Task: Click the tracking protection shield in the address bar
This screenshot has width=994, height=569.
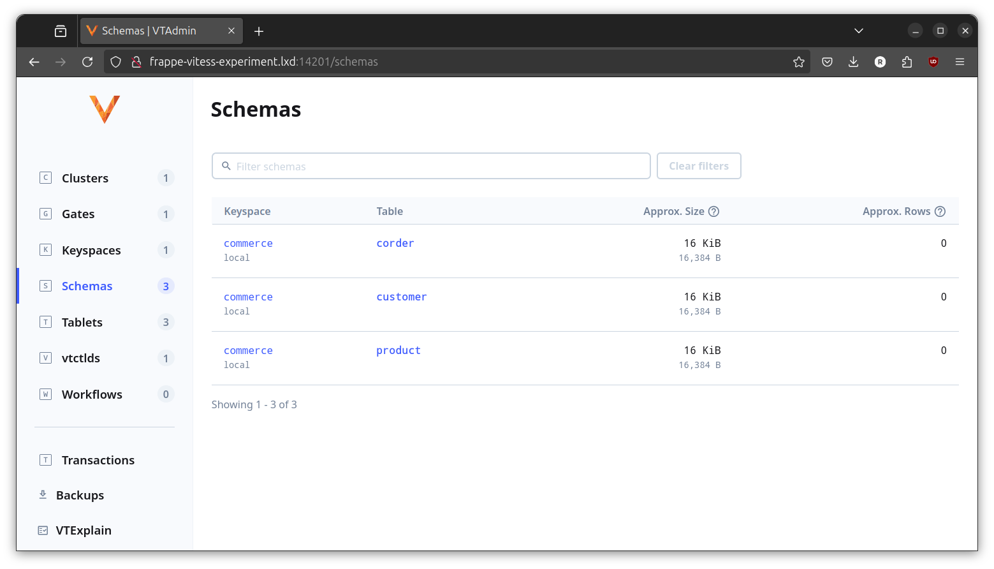Action: (x=115, y=62)
